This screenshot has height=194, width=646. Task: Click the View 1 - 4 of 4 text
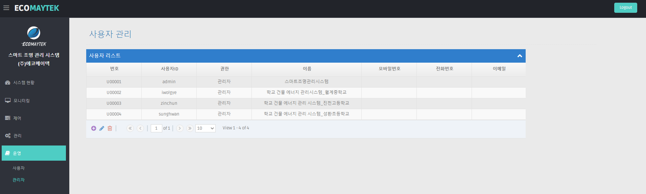(236, 128)
